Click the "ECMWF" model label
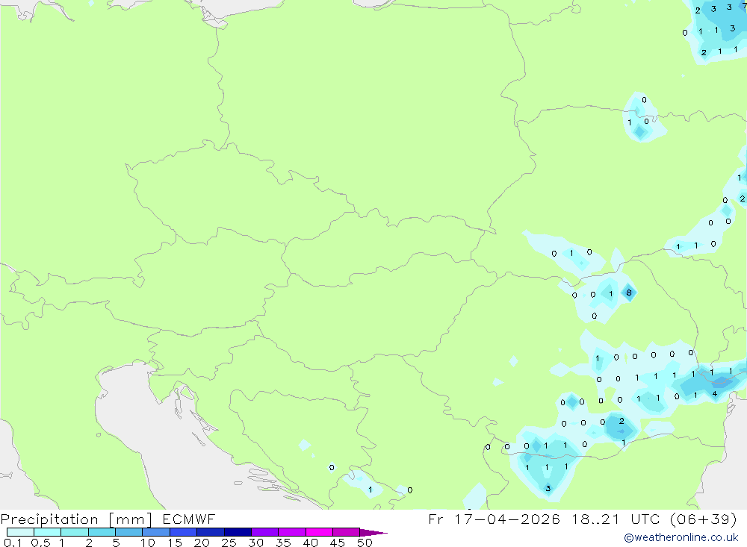Image resolution: width=747 pixels, height=547 pixels. [189, 519]
